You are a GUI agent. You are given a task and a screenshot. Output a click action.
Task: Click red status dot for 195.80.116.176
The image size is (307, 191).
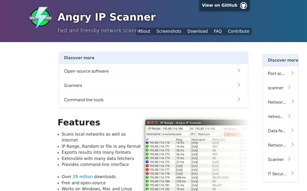(147, 166)
